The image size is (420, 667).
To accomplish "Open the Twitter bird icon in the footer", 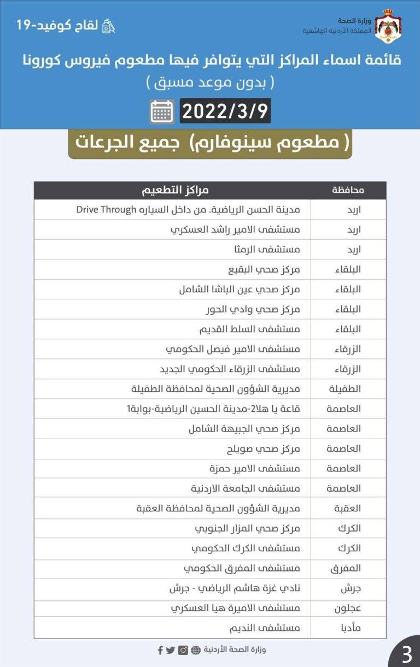I will [x=171, y=650].
